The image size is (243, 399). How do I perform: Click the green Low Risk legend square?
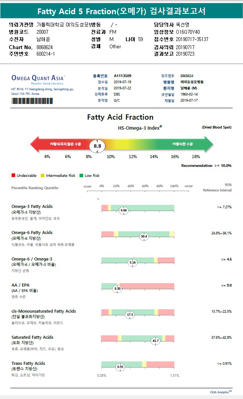81,175
